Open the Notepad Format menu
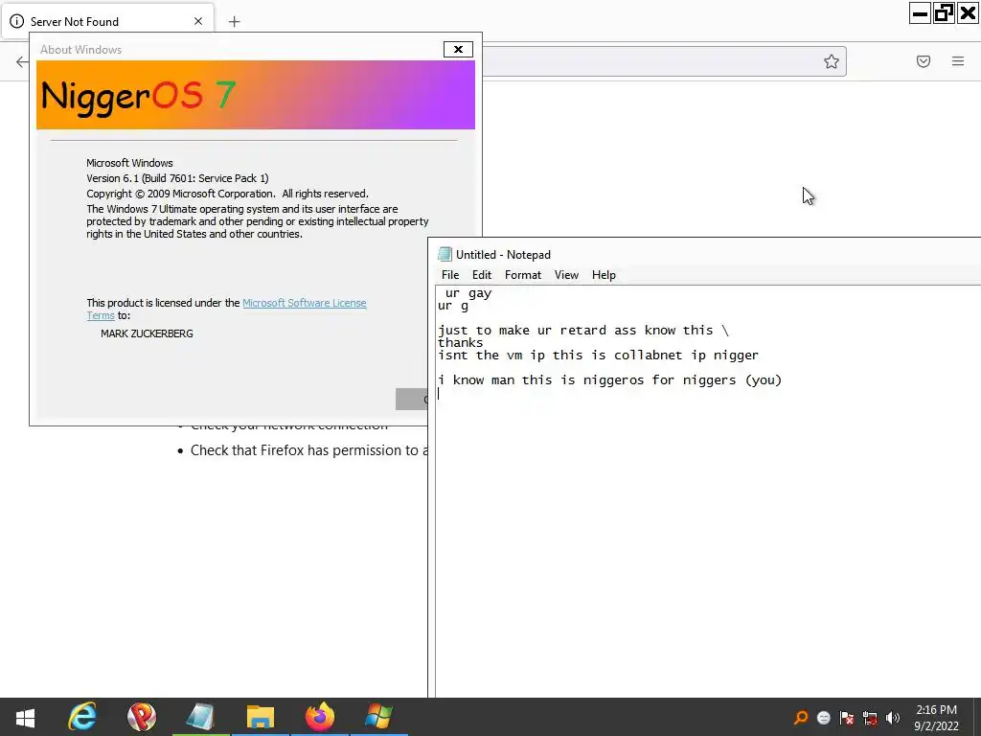This screenshot has width=981, height=736. tap(522, 275)
